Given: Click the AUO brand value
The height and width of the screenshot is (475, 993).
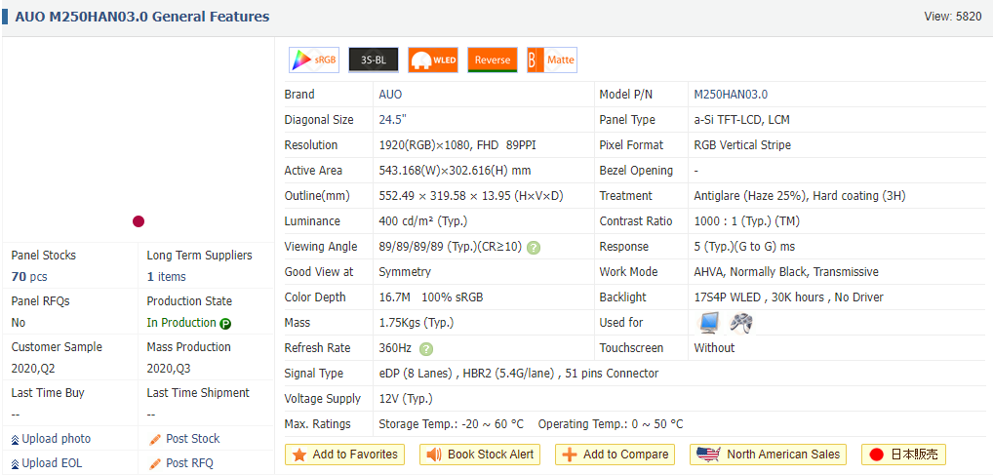Looking at the screenshot, I should pyautogui.click(x=390, y=95).
